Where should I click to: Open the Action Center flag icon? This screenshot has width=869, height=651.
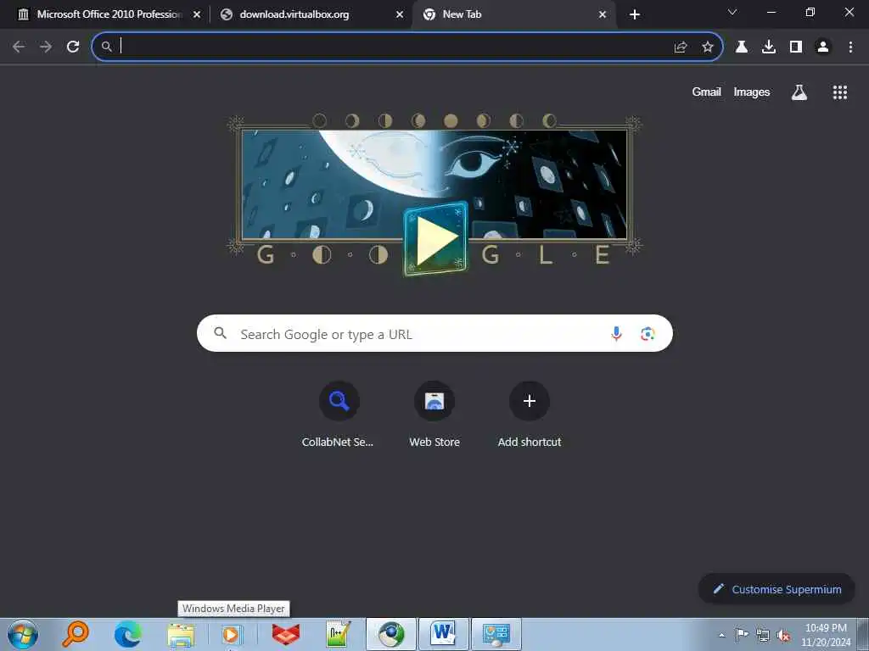(x=742, y=634)
